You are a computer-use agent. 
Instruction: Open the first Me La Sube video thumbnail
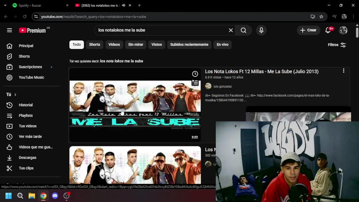tap(135, 105)
